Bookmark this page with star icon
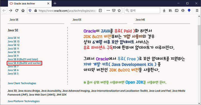This screenshot has width=201, height=105. (x=119, y=11)
